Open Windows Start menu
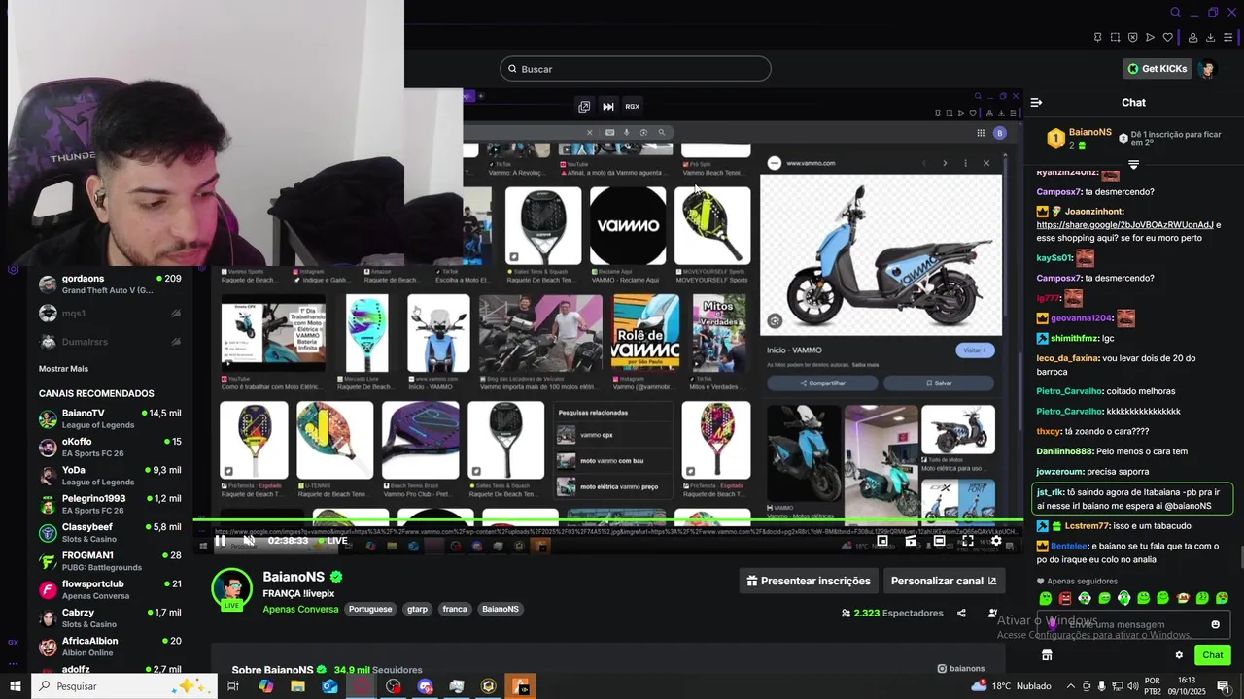 pos(15,686)
